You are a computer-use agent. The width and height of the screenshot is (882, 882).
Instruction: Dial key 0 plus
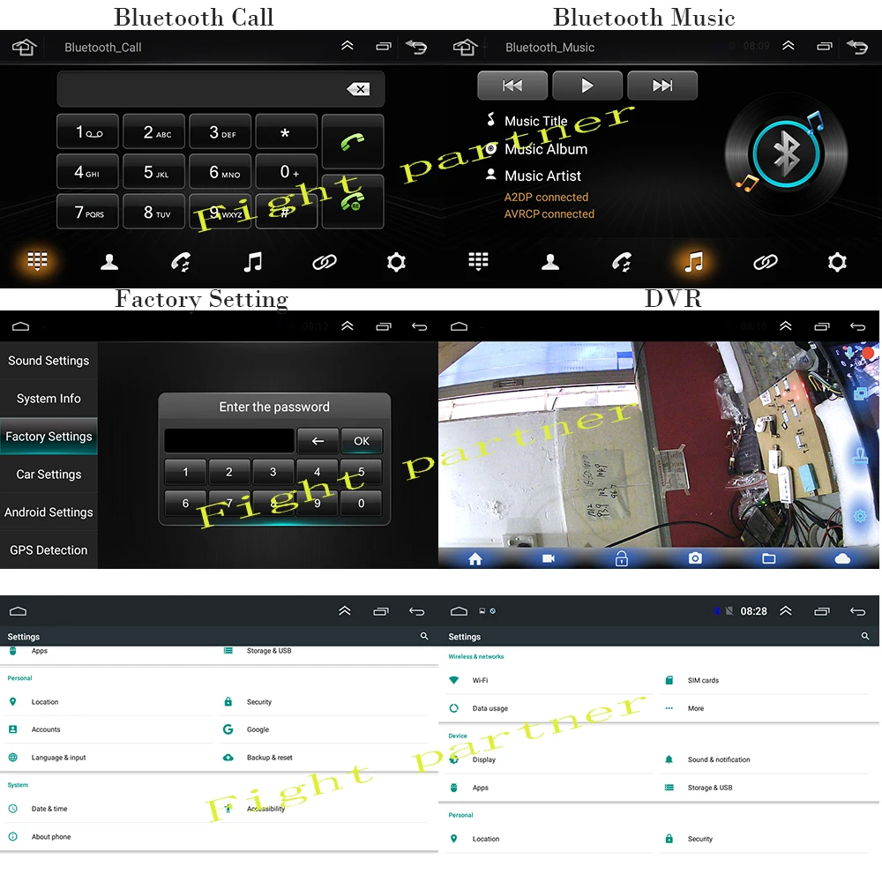(x=287, y=172)
